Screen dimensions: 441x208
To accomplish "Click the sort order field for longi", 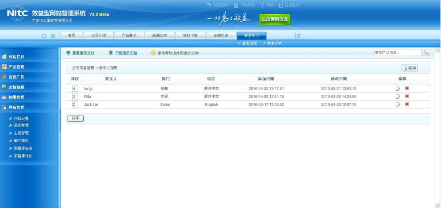I will point(75,89).
